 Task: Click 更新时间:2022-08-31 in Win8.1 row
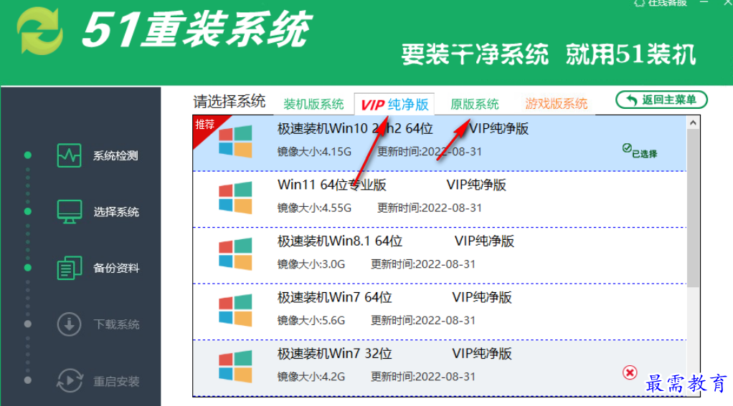423,264
